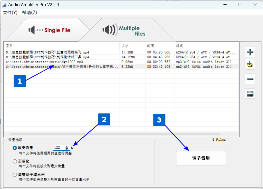The image size is (263, 189).
Task: Select the 正常化 radio button
Action: click(15, 161)
